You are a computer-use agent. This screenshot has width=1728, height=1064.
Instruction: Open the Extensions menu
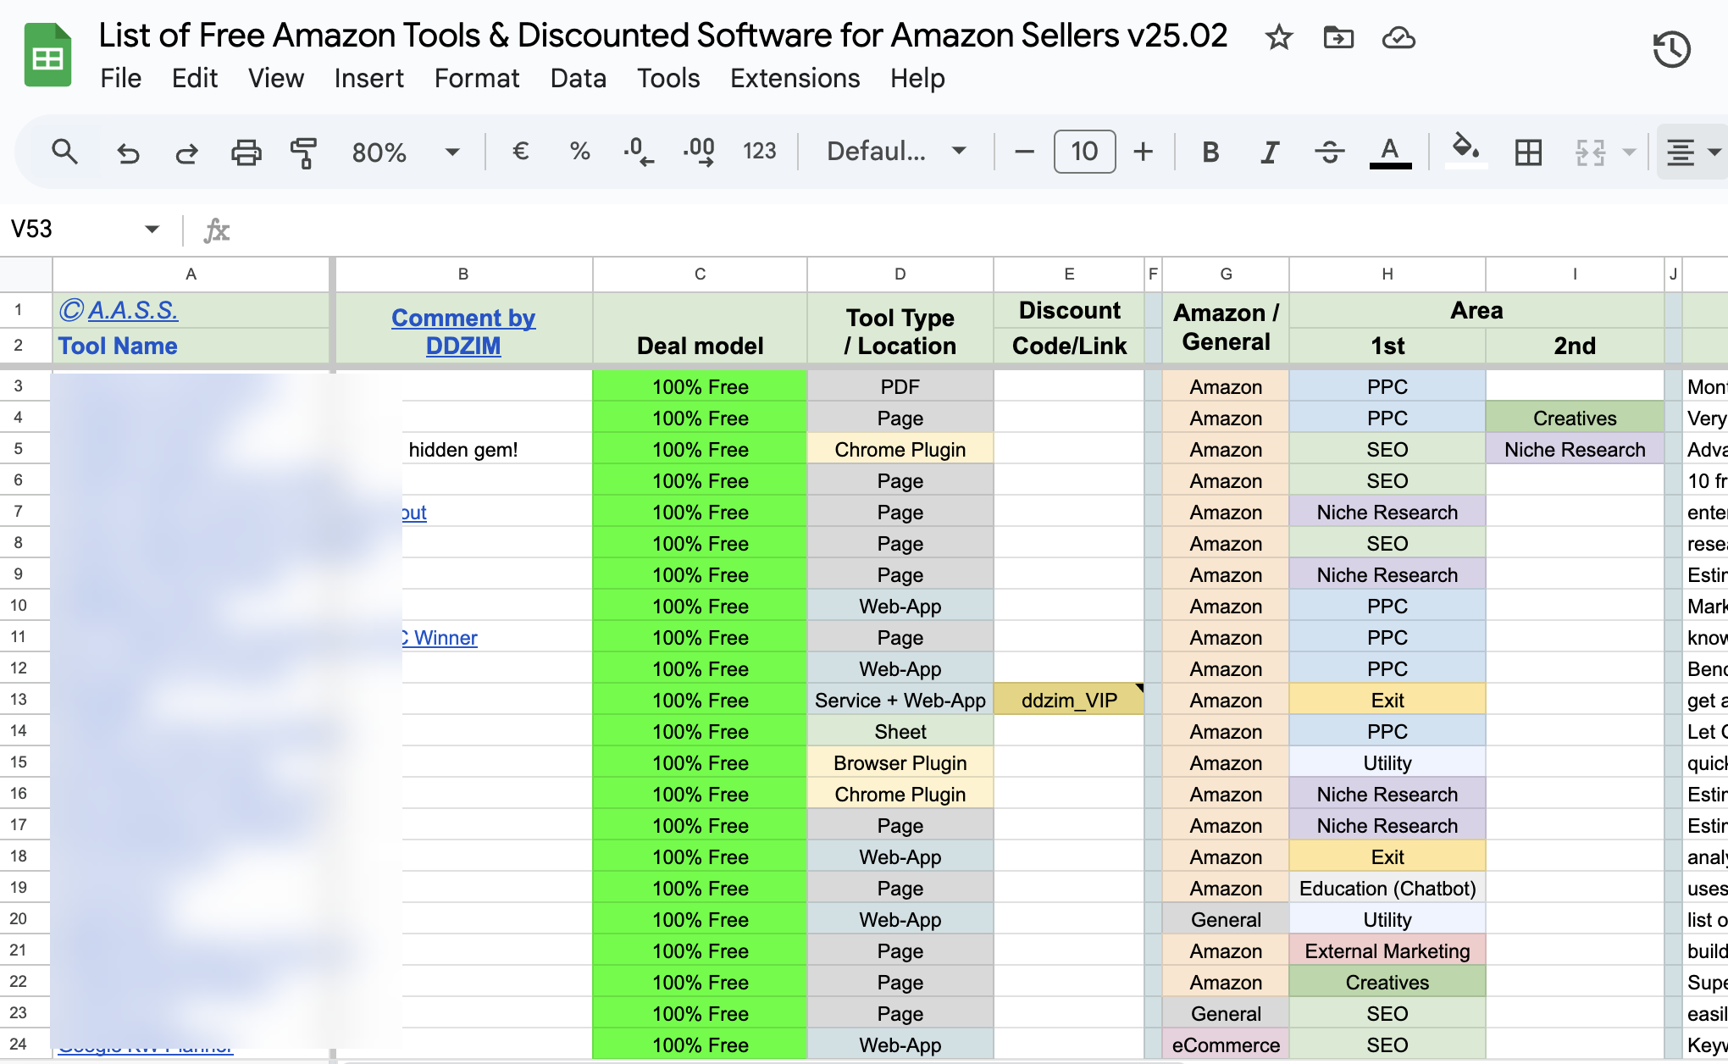(795, 78)
